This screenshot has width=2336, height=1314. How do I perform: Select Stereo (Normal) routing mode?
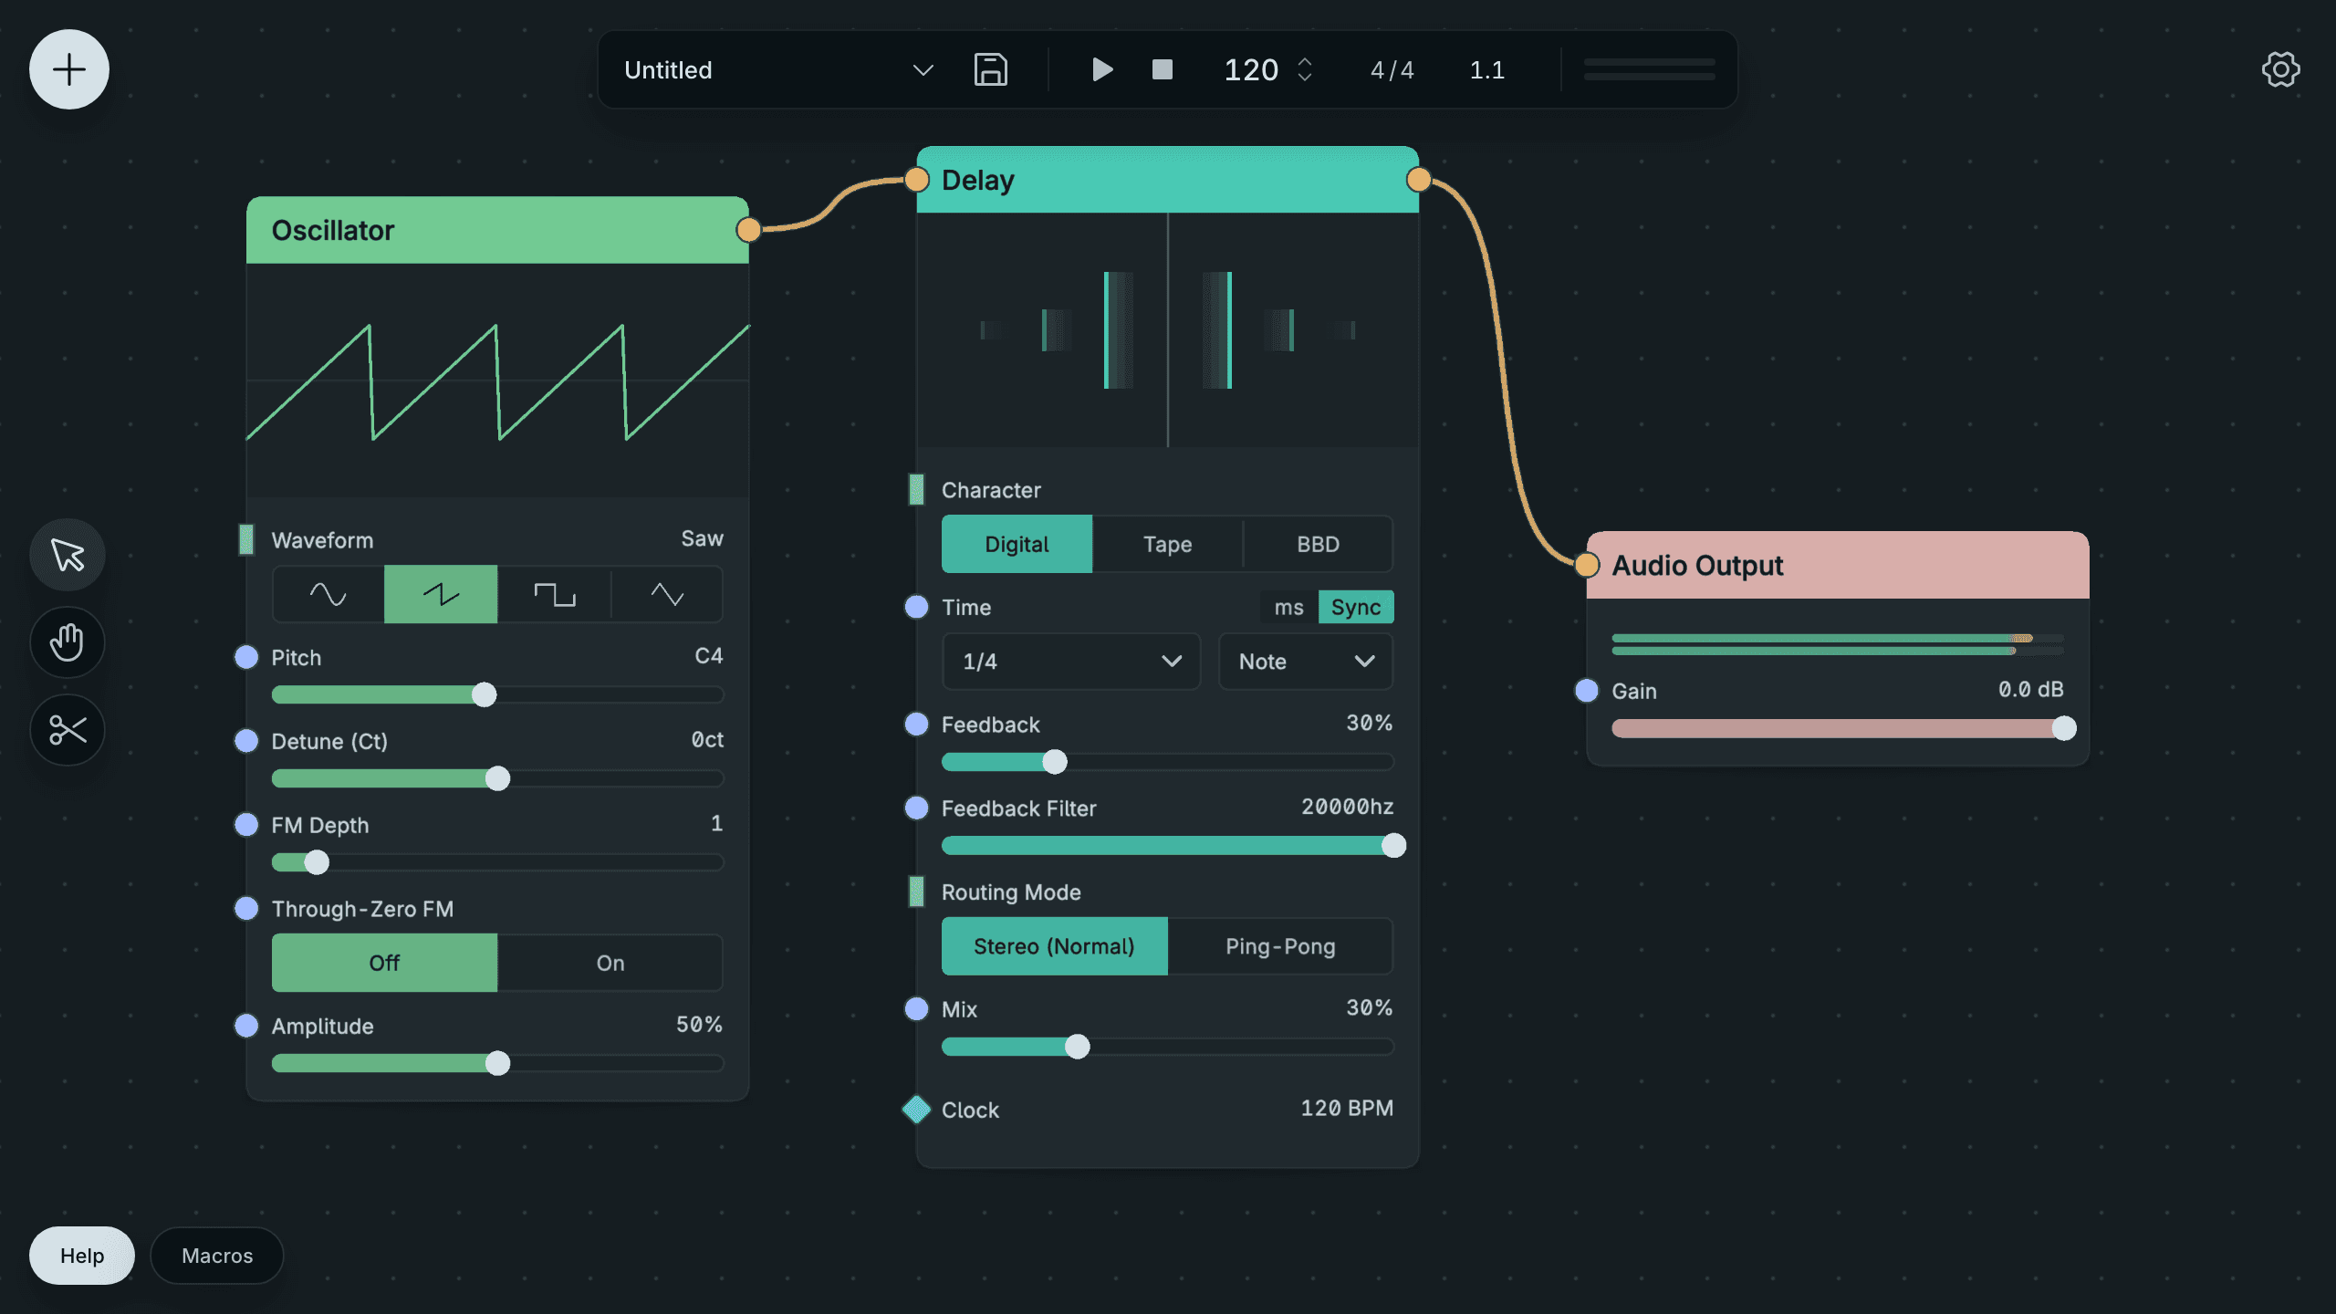tap(1054, 946)
